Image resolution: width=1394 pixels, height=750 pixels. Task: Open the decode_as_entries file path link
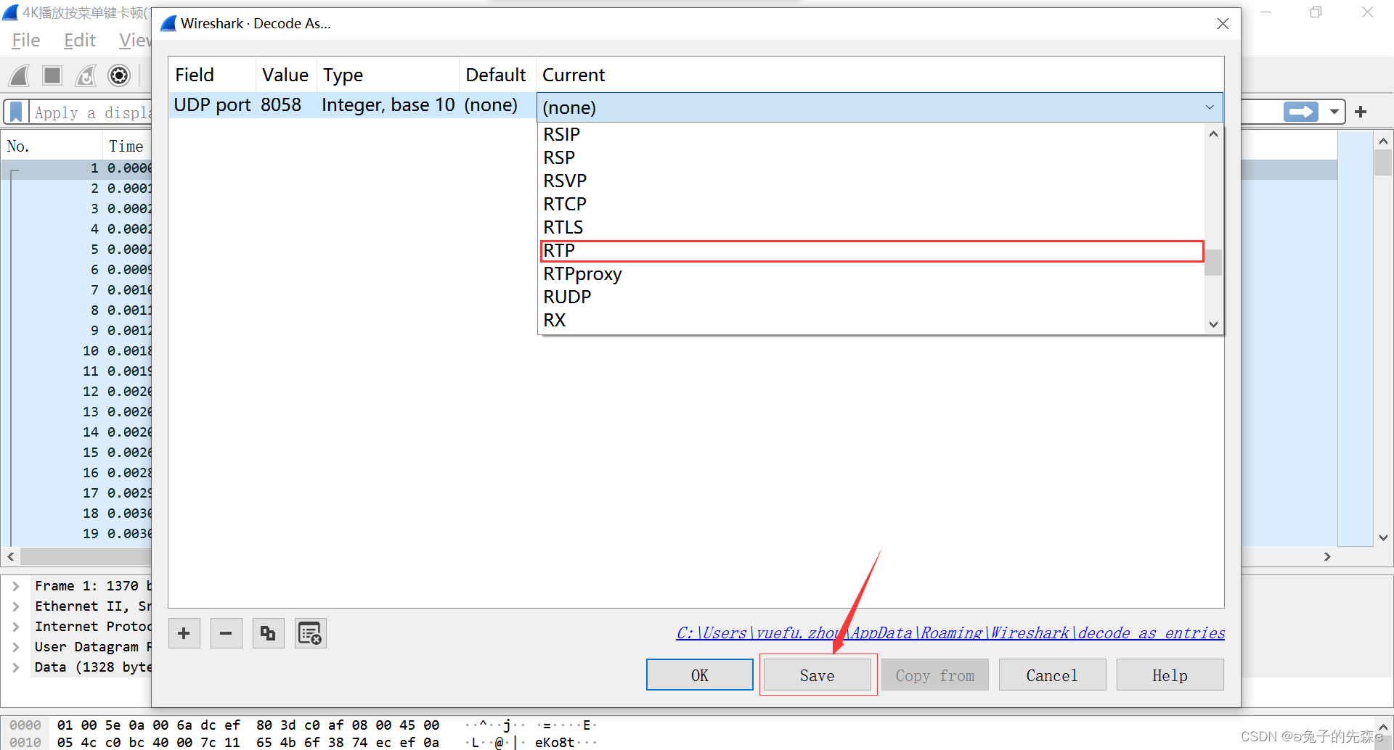(x=950, y=633)
